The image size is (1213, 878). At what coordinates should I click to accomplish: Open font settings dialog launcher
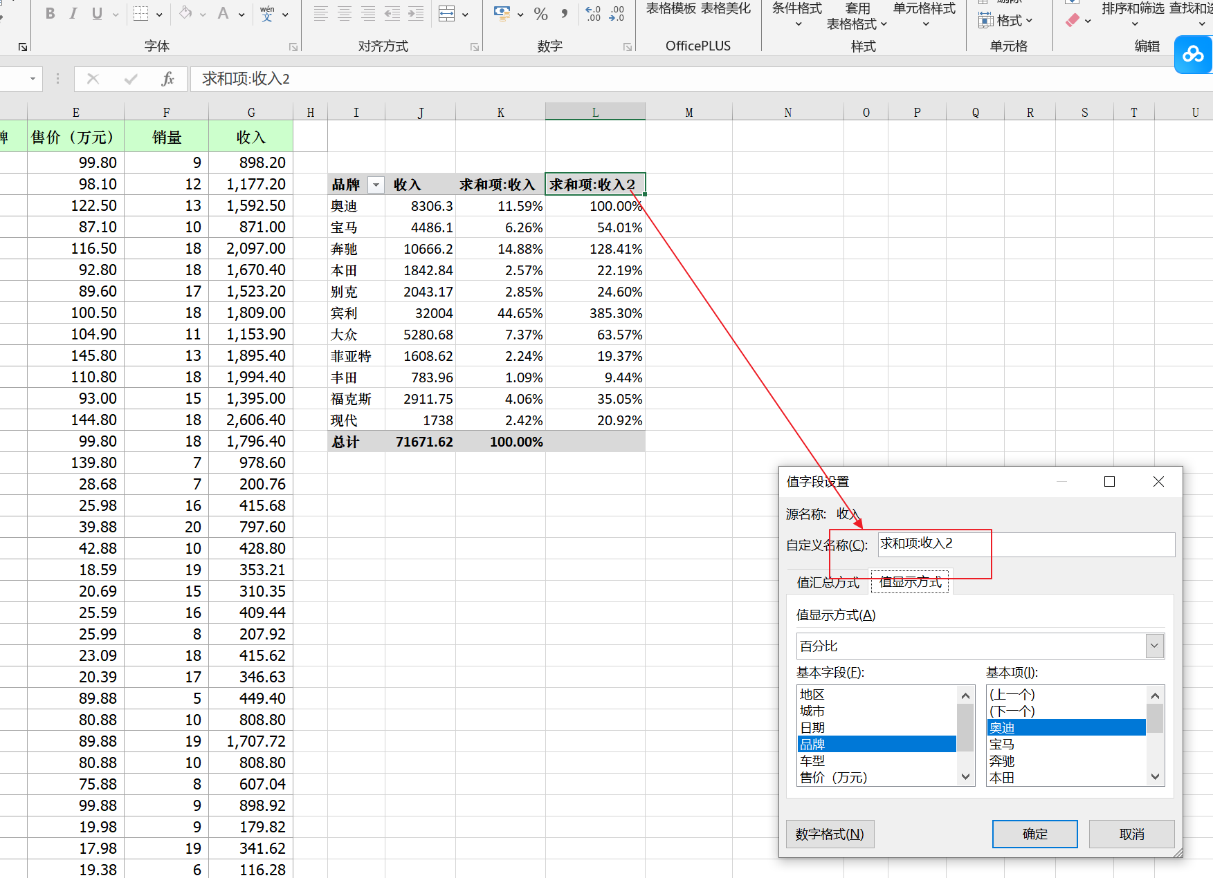point(293,47)
